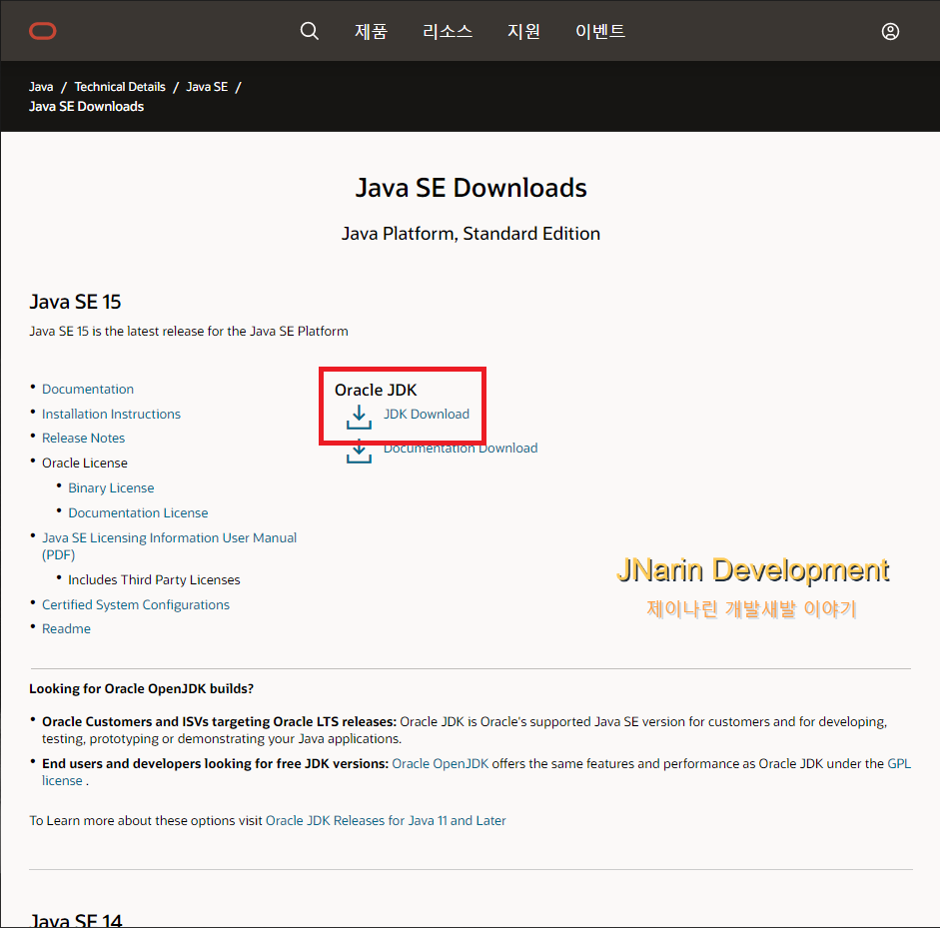Screen dimensions: 940x928
Task: Go to Java breadcrumb link
Action: point(41,86)
